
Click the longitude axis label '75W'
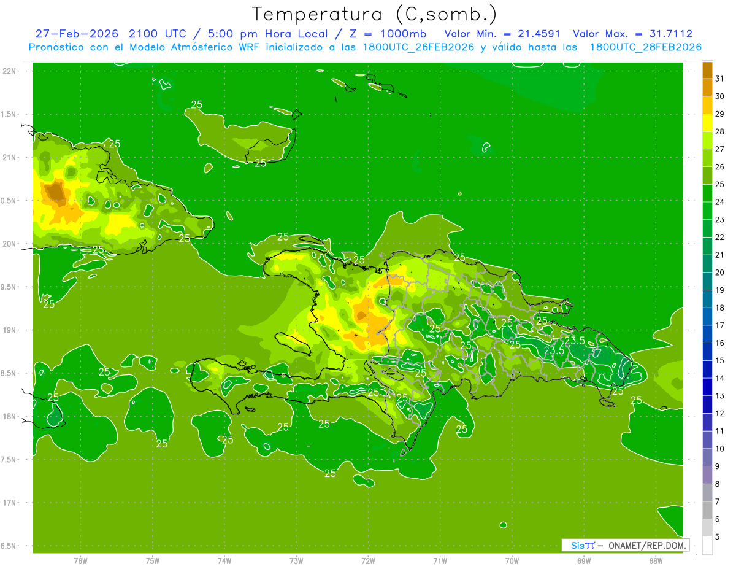click(153, 560)
